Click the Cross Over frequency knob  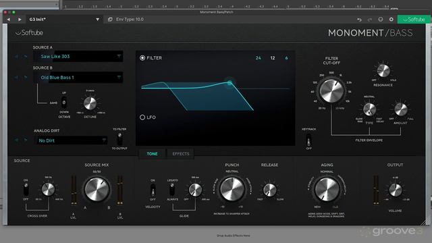(48, 189)
